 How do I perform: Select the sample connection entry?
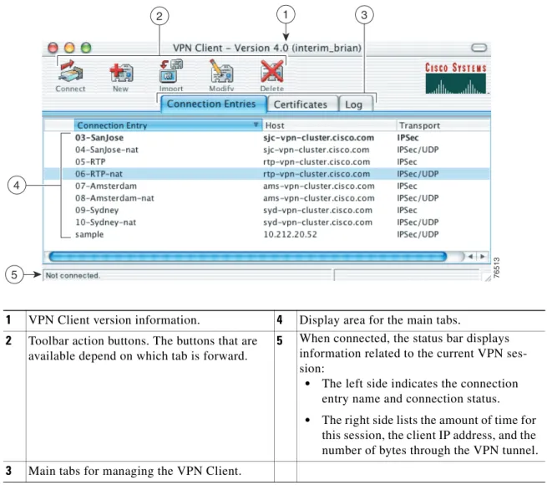pos(266,234)
